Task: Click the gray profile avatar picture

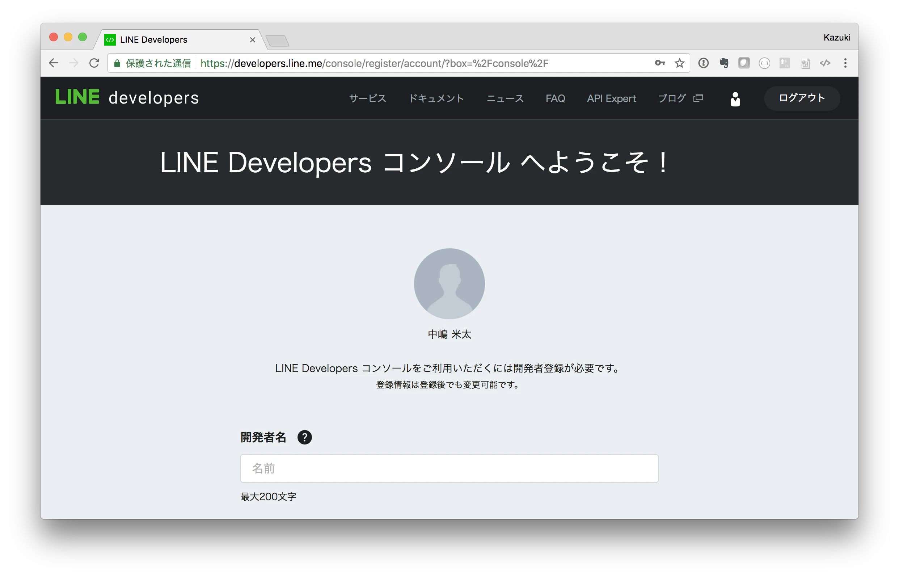Action: 449,284
